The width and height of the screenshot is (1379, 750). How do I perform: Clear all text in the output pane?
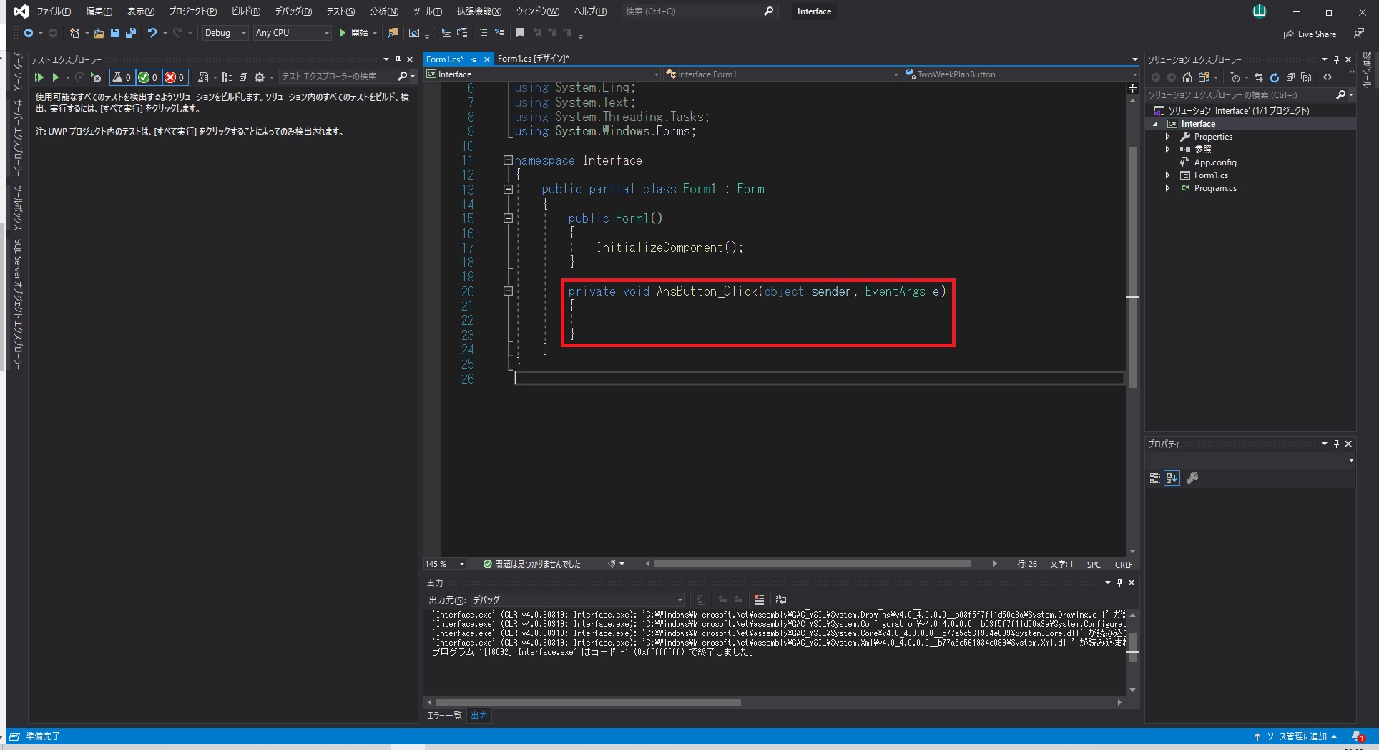pos(759,600)
